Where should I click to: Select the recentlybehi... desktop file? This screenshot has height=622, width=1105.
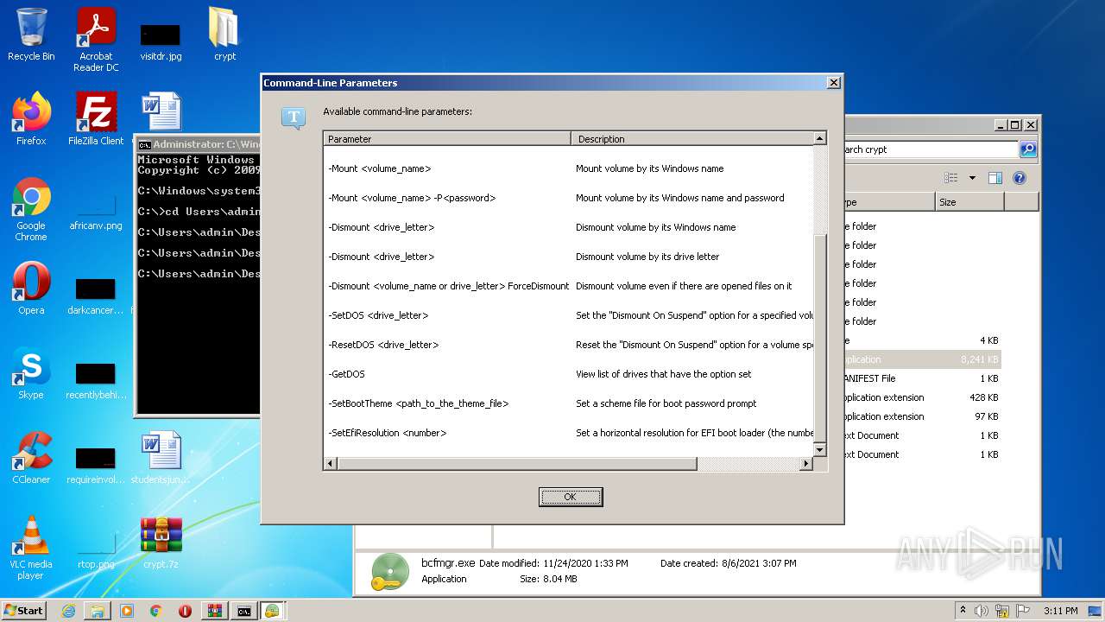96,380
